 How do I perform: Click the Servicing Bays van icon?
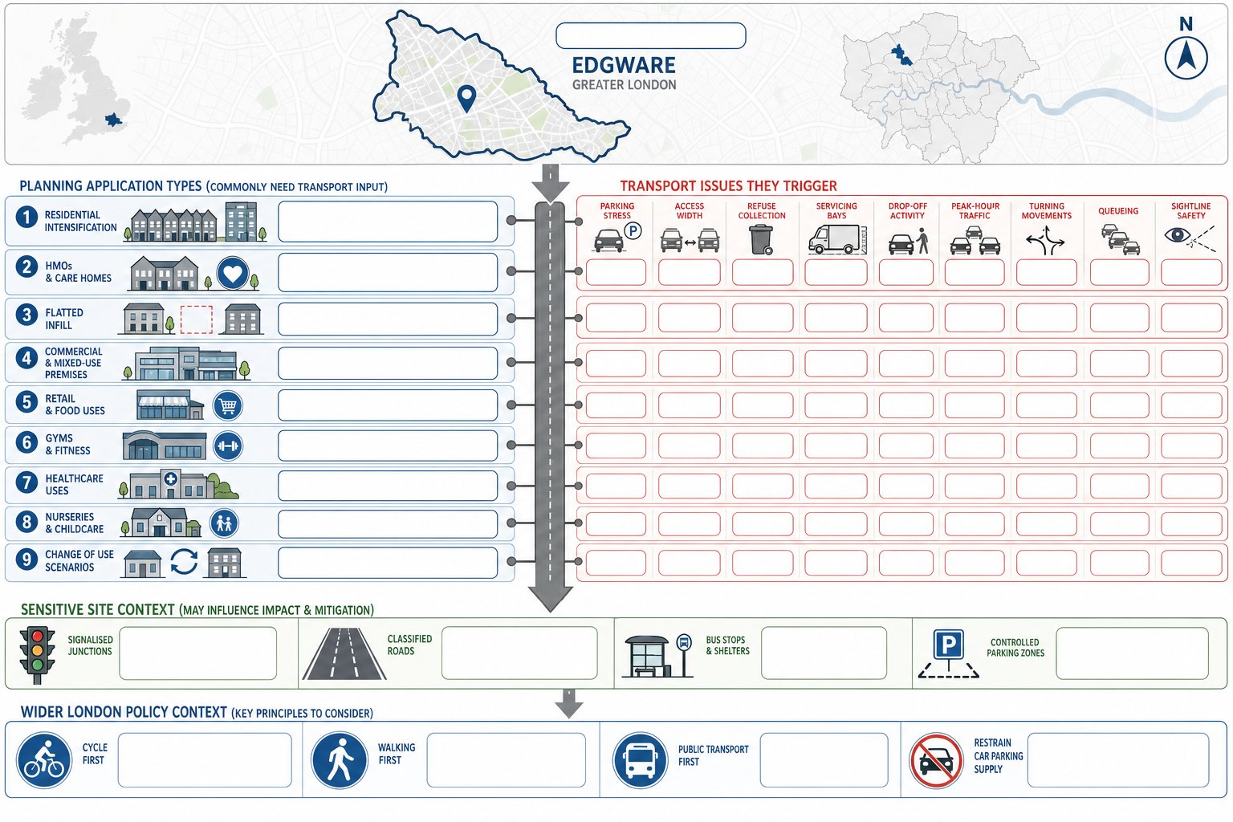point(837,240)
